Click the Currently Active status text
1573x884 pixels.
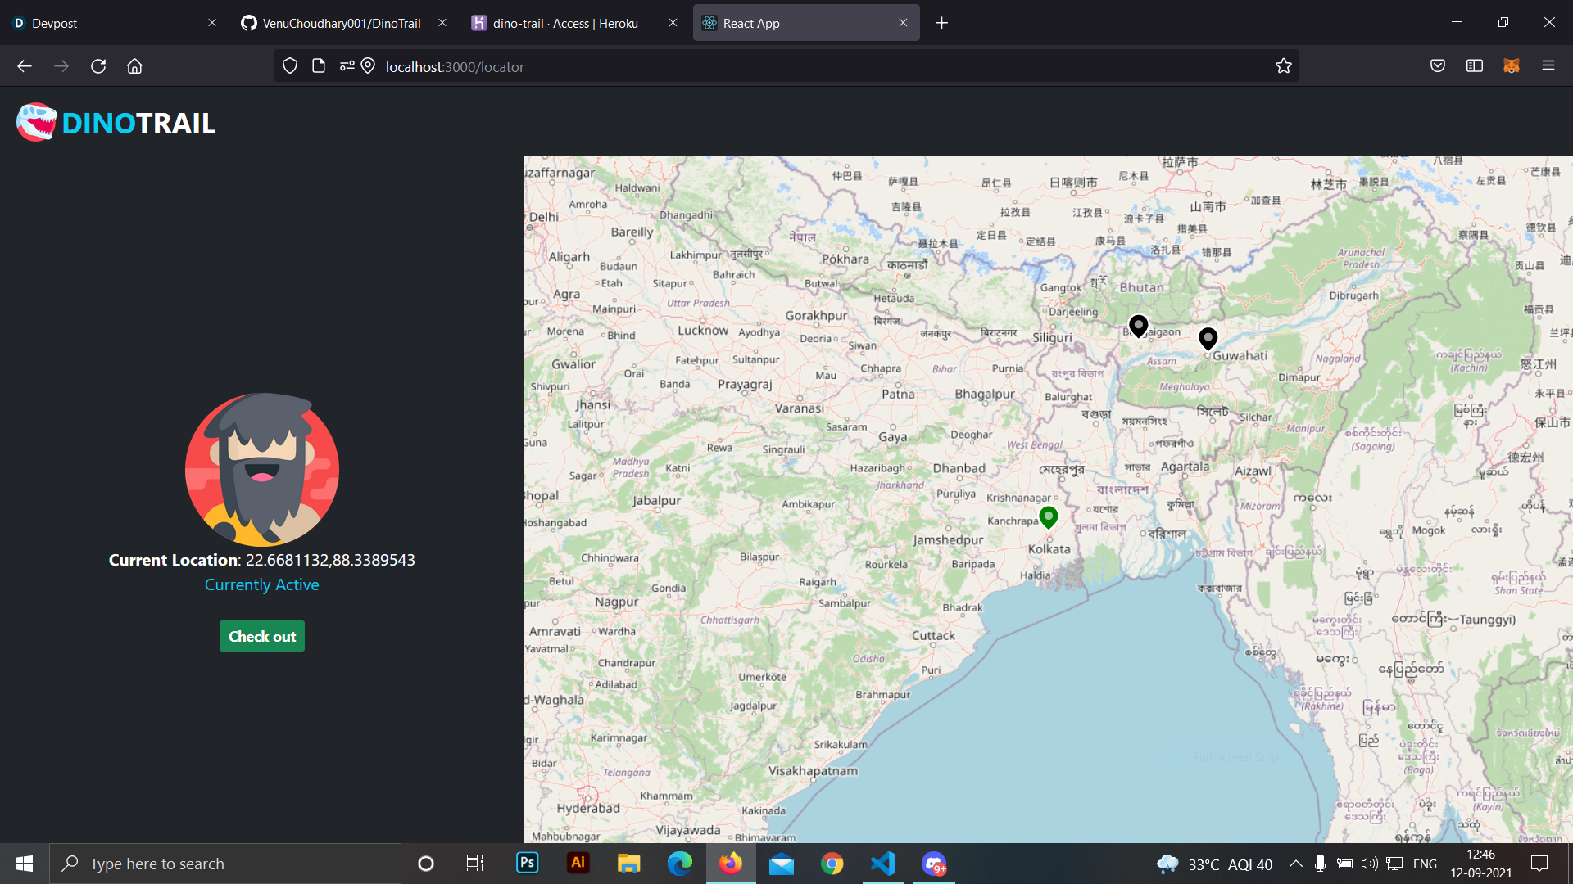click(x=261, y=584)
